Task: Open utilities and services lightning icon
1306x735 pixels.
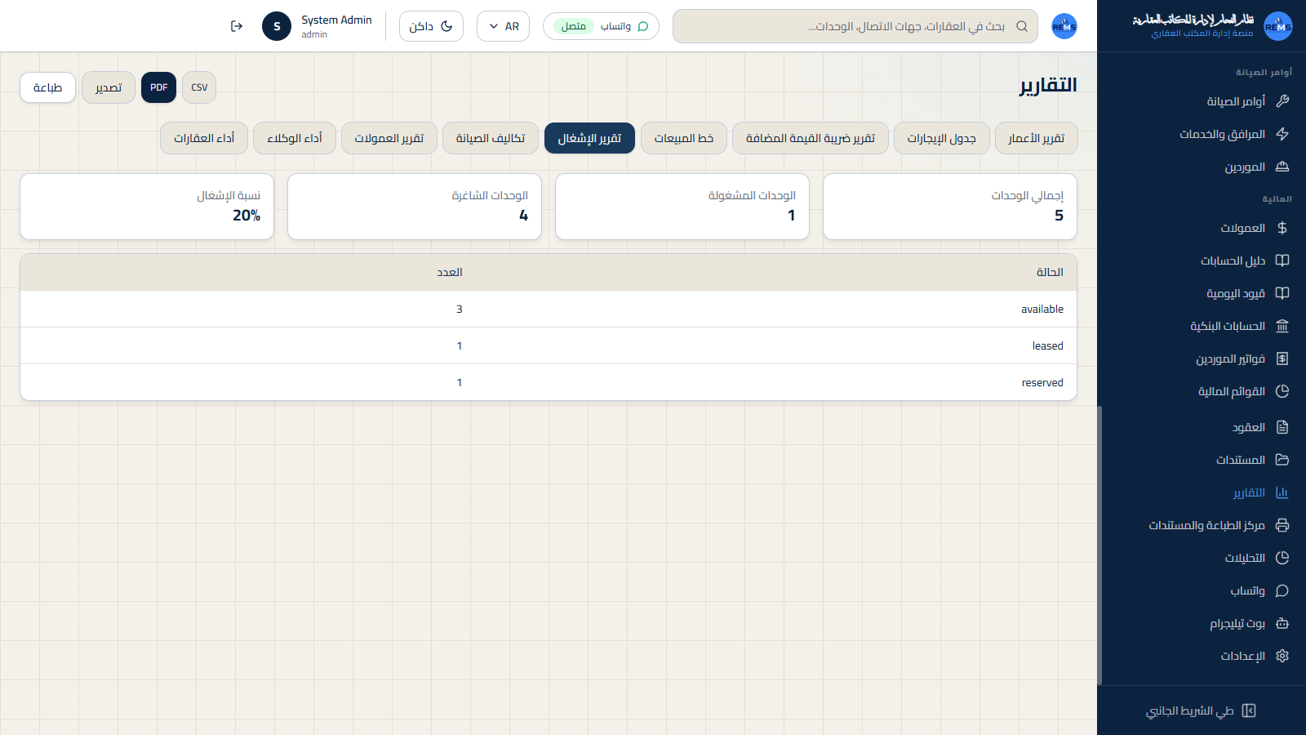Action: (x=1282, y=134)
